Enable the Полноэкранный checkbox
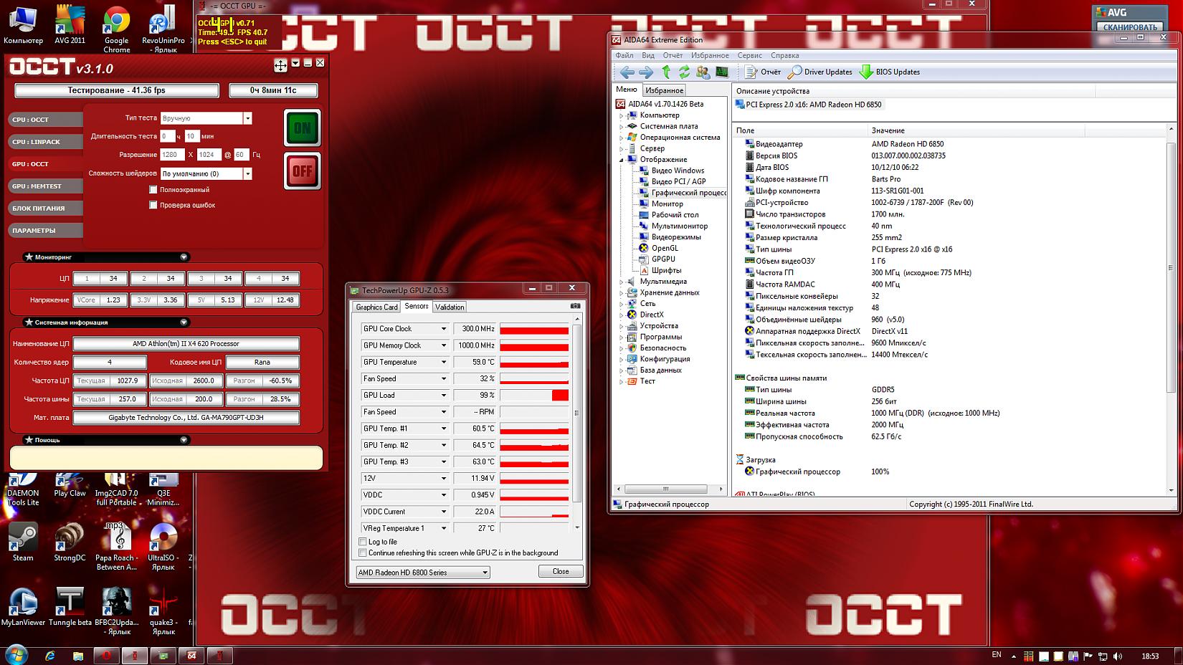Viewport: 1183px width, 665px height. [x=153, y=190]
